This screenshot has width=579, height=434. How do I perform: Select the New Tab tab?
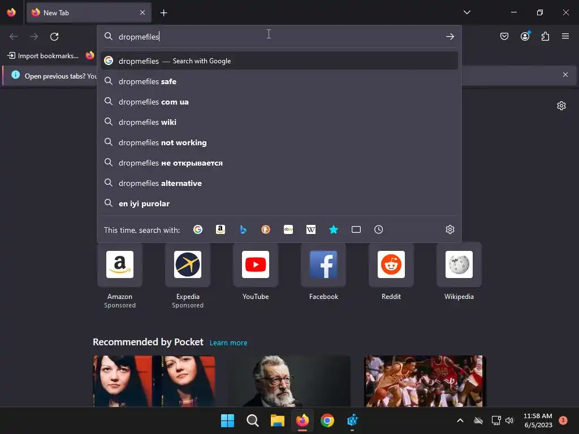click(89, 12)
